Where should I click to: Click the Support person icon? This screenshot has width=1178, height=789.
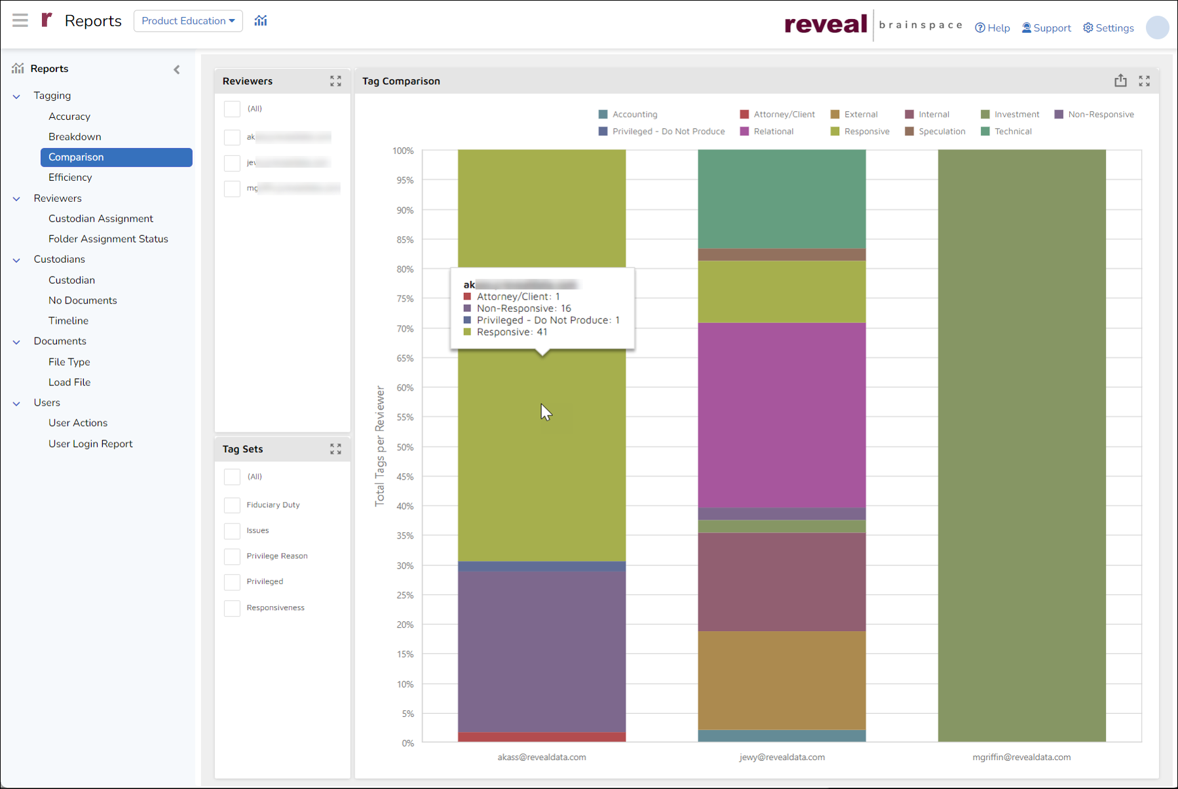pos(1027,28)
